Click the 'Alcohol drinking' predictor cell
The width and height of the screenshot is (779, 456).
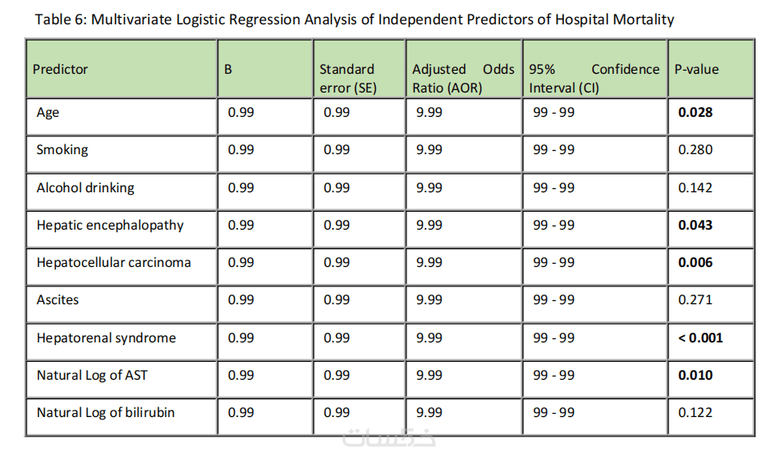click(85, 187)
